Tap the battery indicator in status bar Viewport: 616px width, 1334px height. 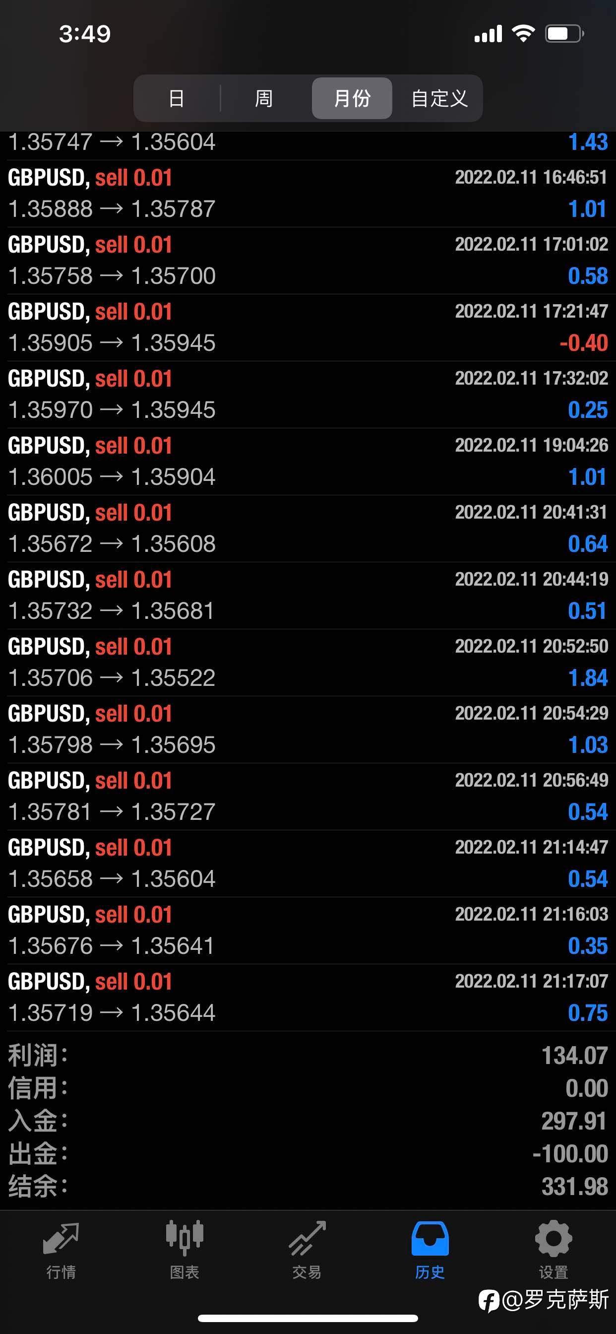[x=565, y=34]
